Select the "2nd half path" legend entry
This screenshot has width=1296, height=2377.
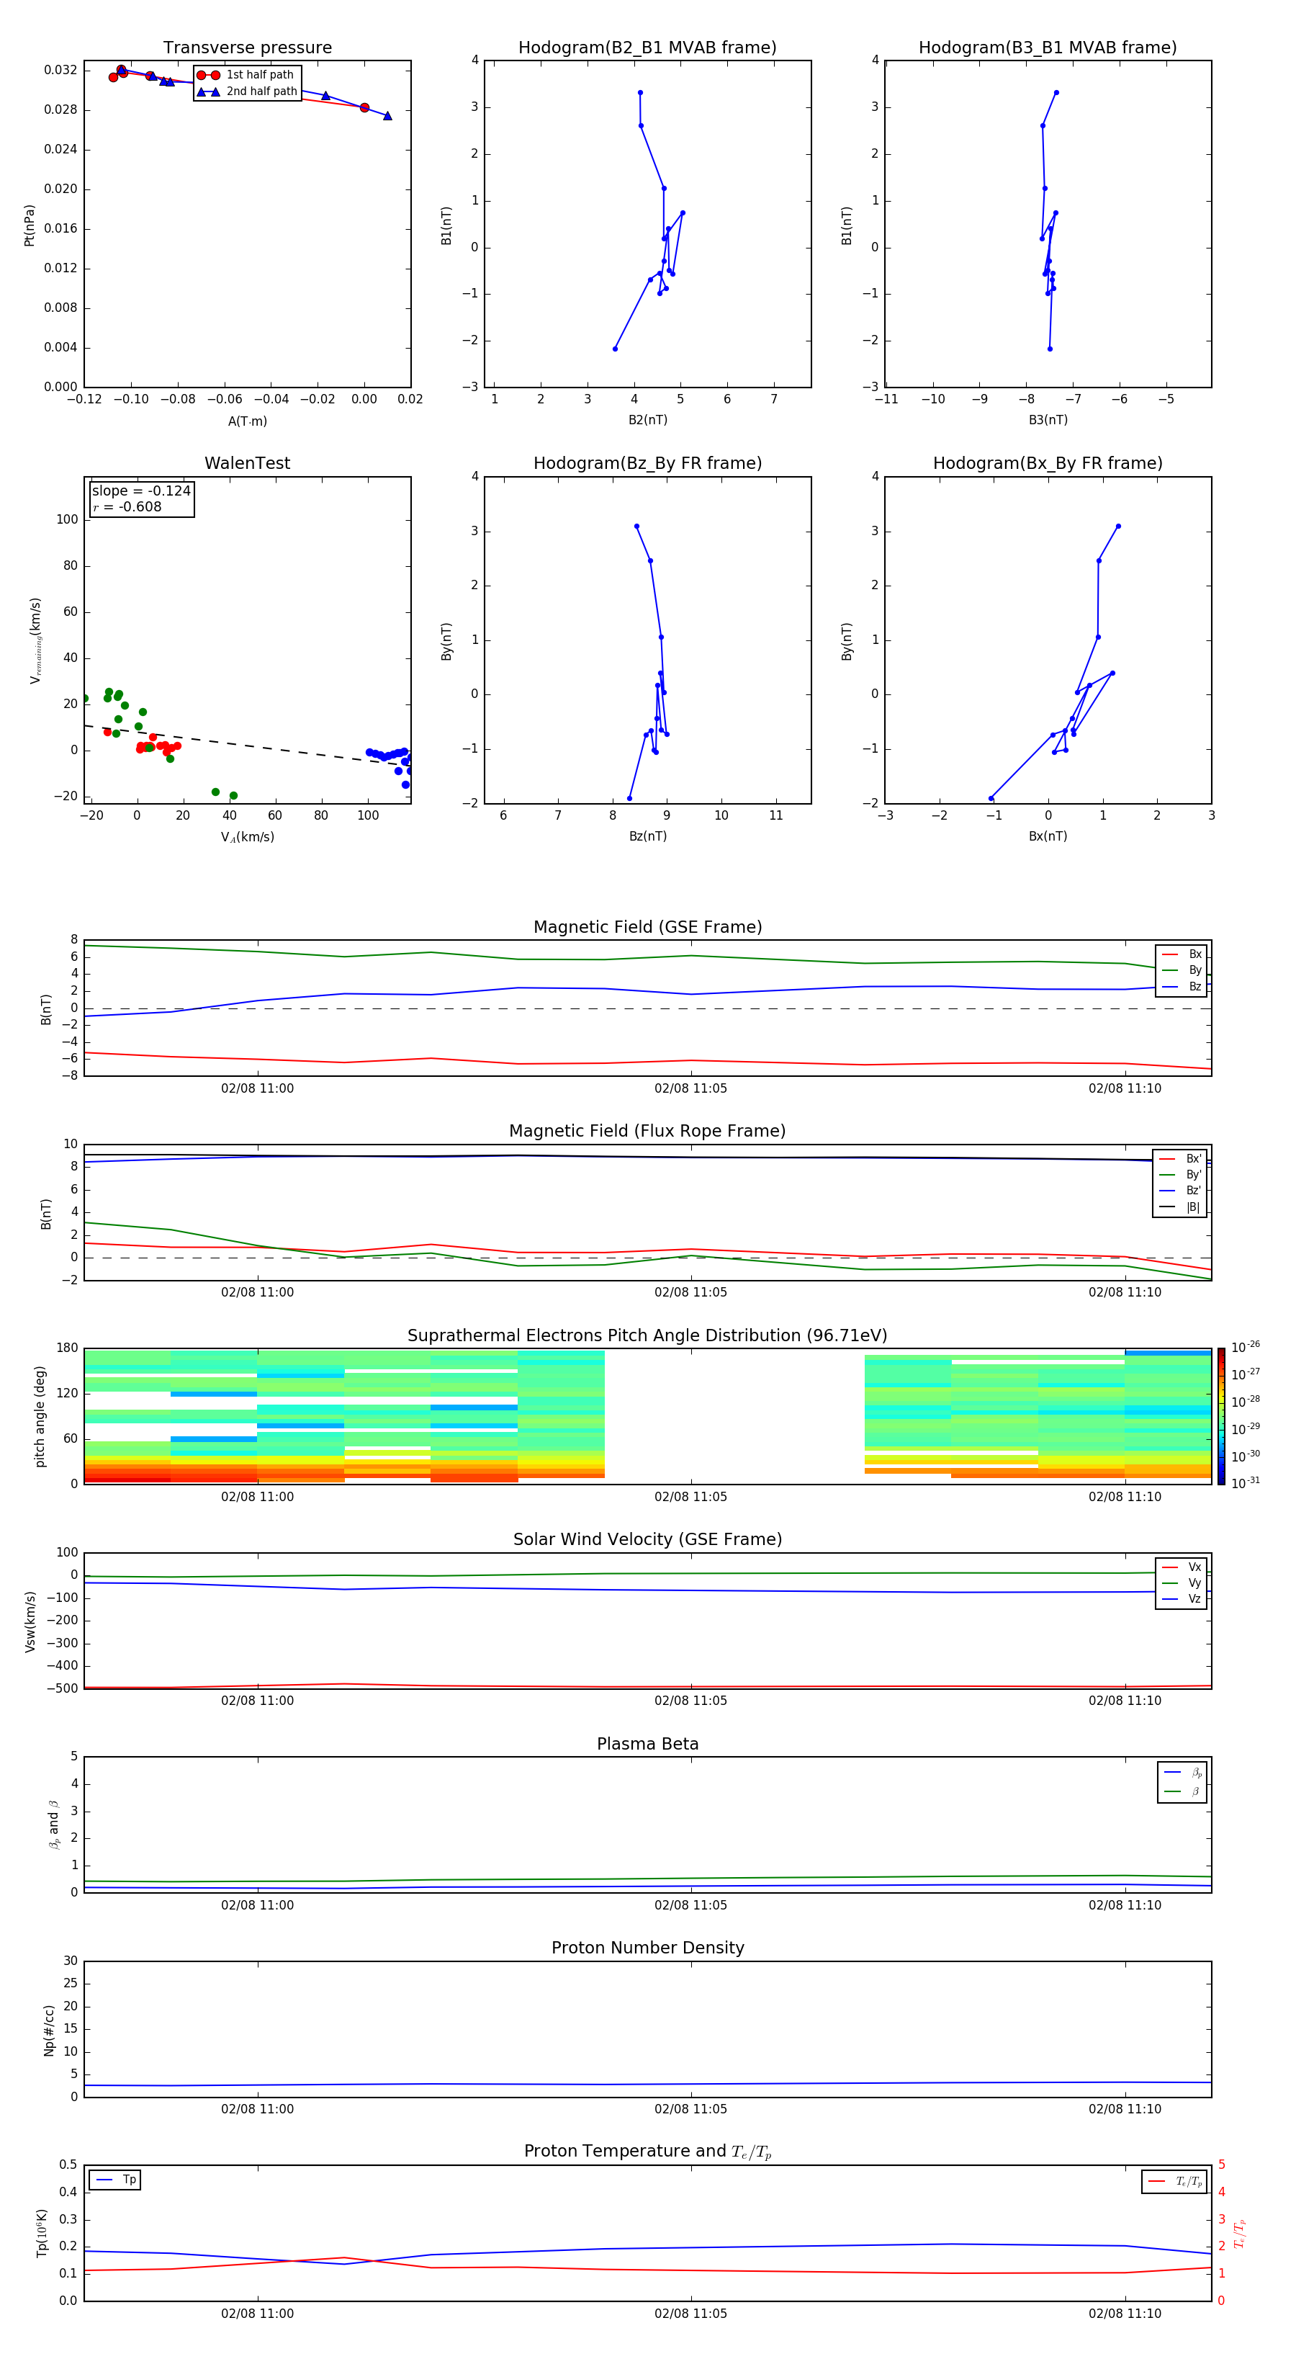click(247, 91)
